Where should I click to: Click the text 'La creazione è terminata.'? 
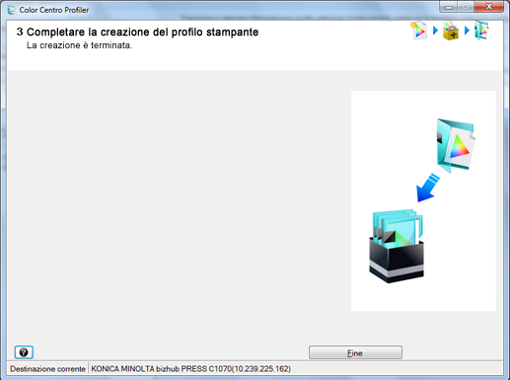point(79,45)
